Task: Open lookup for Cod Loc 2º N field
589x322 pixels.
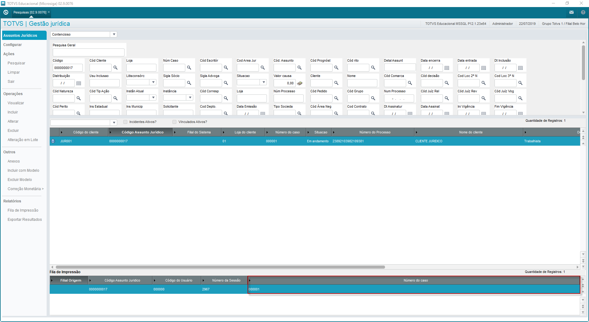Action: click(483, 83)
